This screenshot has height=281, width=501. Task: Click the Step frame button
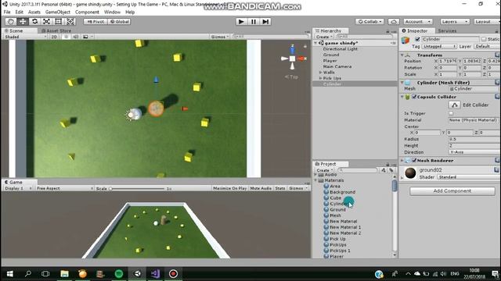265,21
